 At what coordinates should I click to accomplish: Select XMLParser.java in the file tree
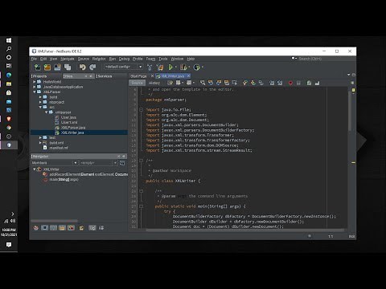click(x=73, y=128)
